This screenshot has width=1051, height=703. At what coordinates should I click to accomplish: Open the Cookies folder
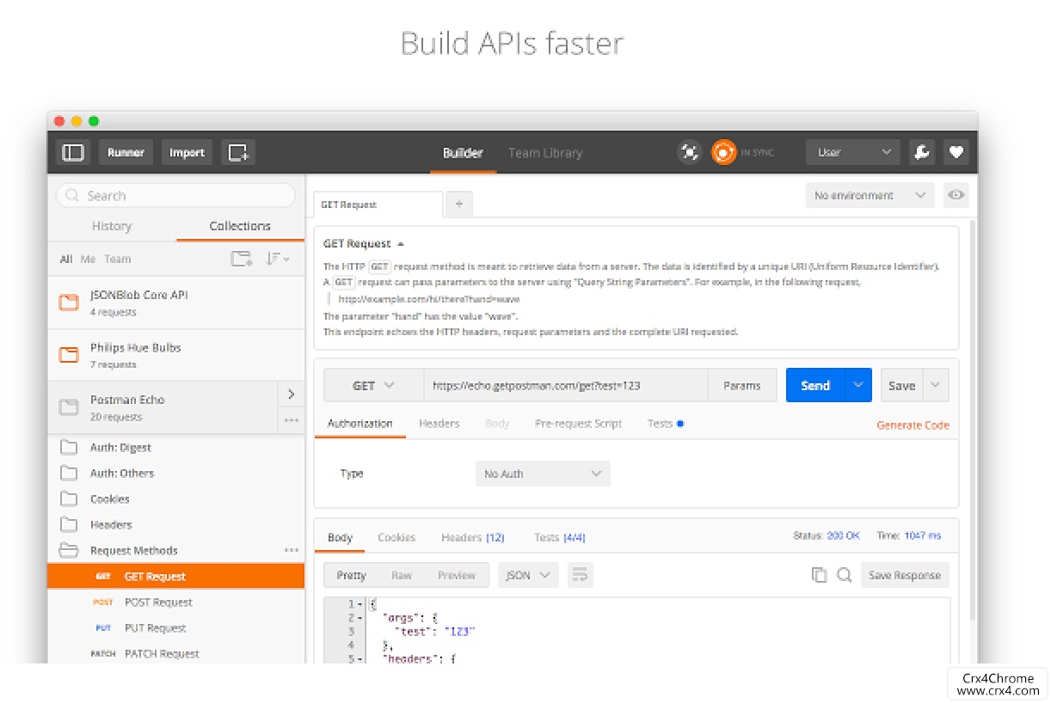175,498
